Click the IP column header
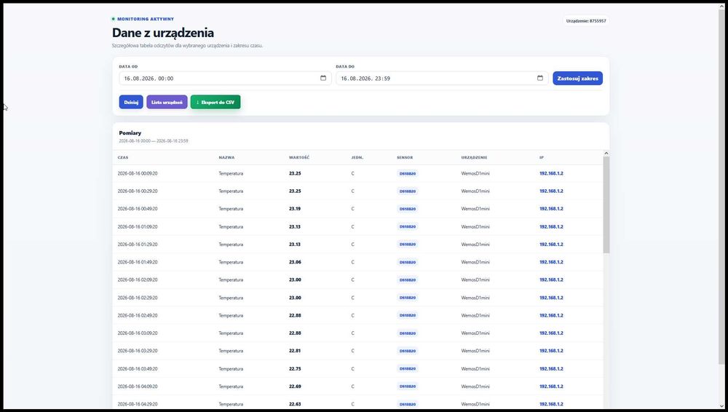The image size is (728, 412). coord(542,157)
